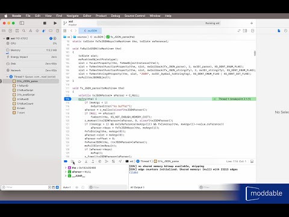Click the Step Out button
The height and width of the screenshot is (217, 289).
coord(93,162)
